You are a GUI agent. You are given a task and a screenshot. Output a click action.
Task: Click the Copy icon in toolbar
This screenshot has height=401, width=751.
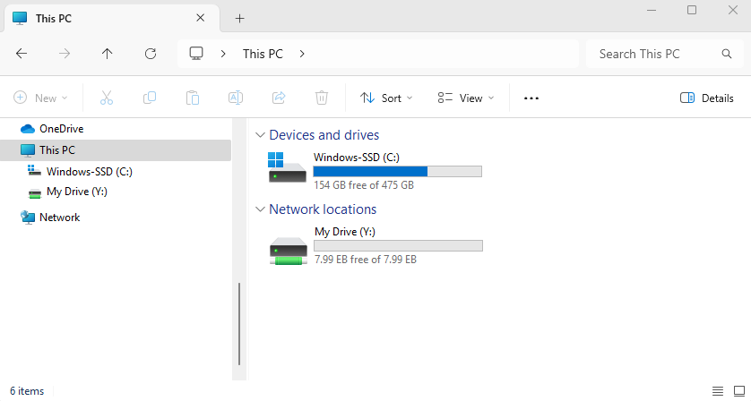[150, 98]
